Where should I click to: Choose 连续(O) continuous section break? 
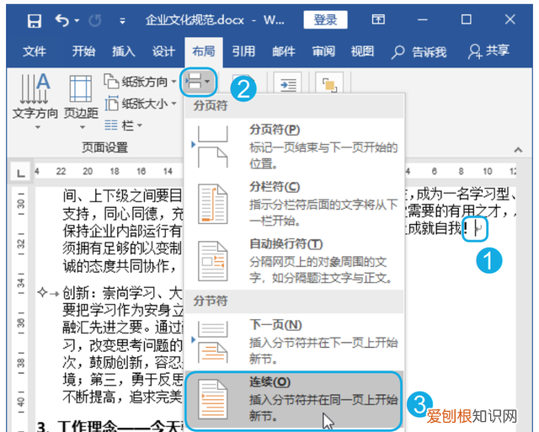pyautogui.click(x=294, y=400)
